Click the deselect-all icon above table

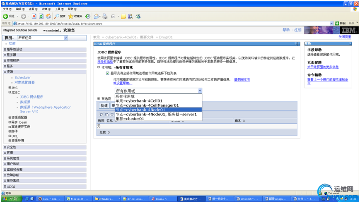pyautogui.click(x=107, y=115)
